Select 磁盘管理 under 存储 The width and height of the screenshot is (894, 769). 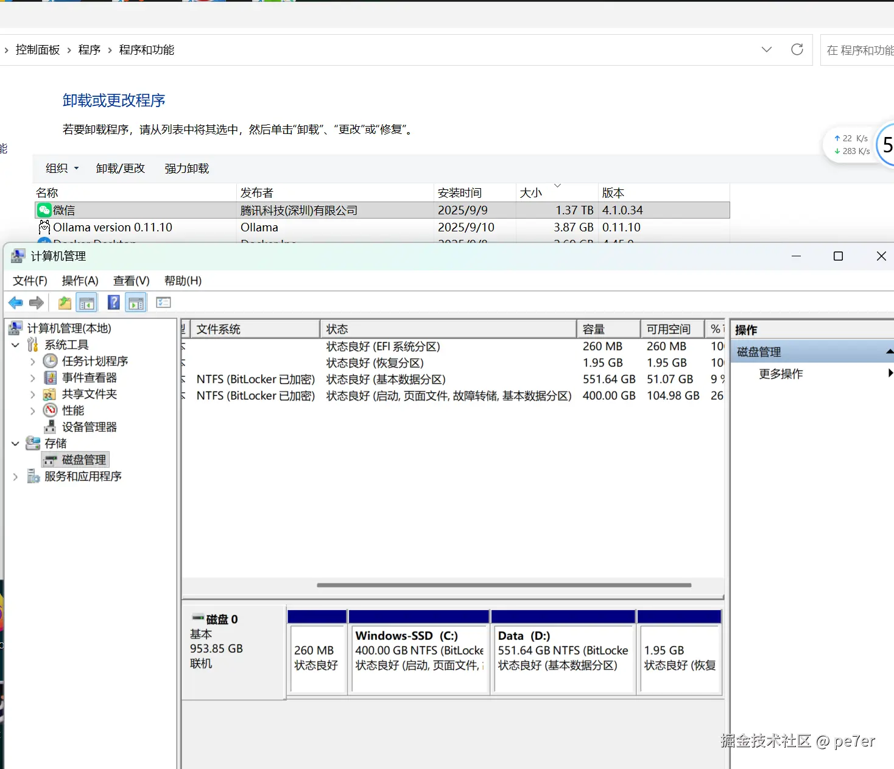click(x=83, y=460)
